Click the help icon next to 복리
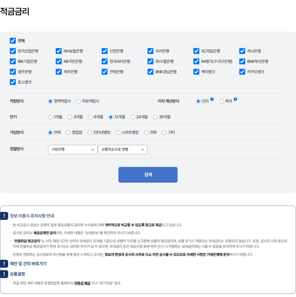 235,99
